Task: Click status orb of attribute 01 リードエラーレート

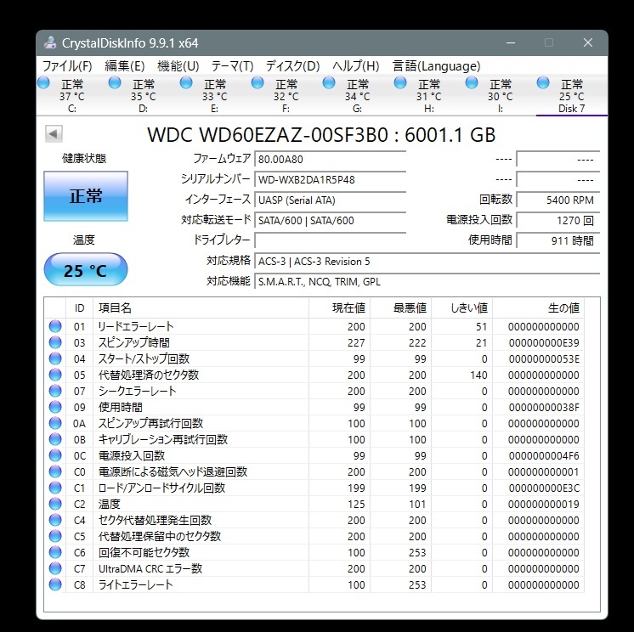Action: pyautogui.click(x=55, y=326)
